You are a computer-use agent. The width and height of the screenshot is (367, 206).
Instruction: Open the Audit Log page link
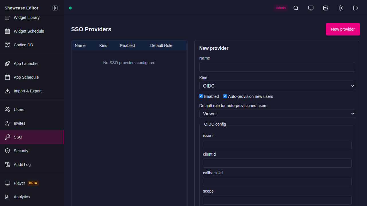(x=32, y=165)
